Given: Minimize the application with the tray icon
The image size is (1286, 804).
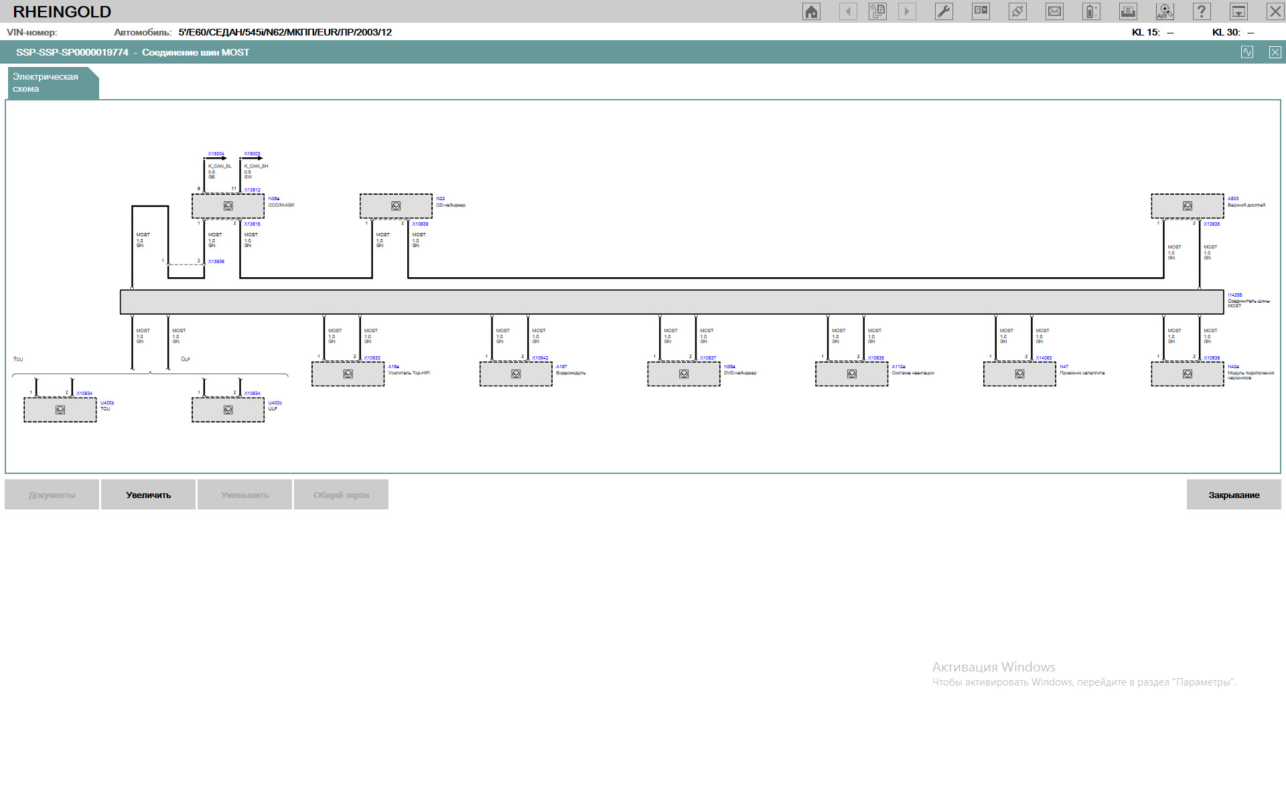Looking at the screenshot, I should 1238,11.
